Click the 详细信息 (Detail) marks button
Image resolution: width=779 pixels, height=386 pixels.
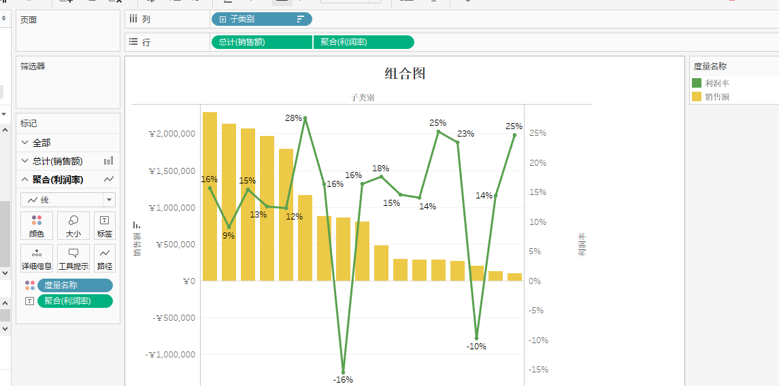[x=36, y=258]
